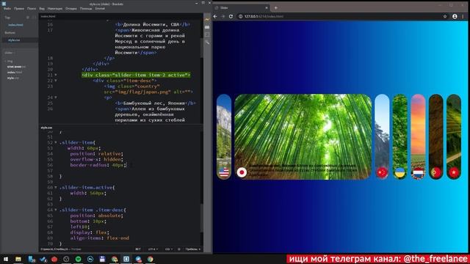This screenshot has height=264, width=470.
Task: Go back in Chrome browser
Action: (215, 16)
